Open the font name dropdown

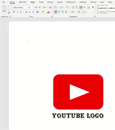pos(27,7)
